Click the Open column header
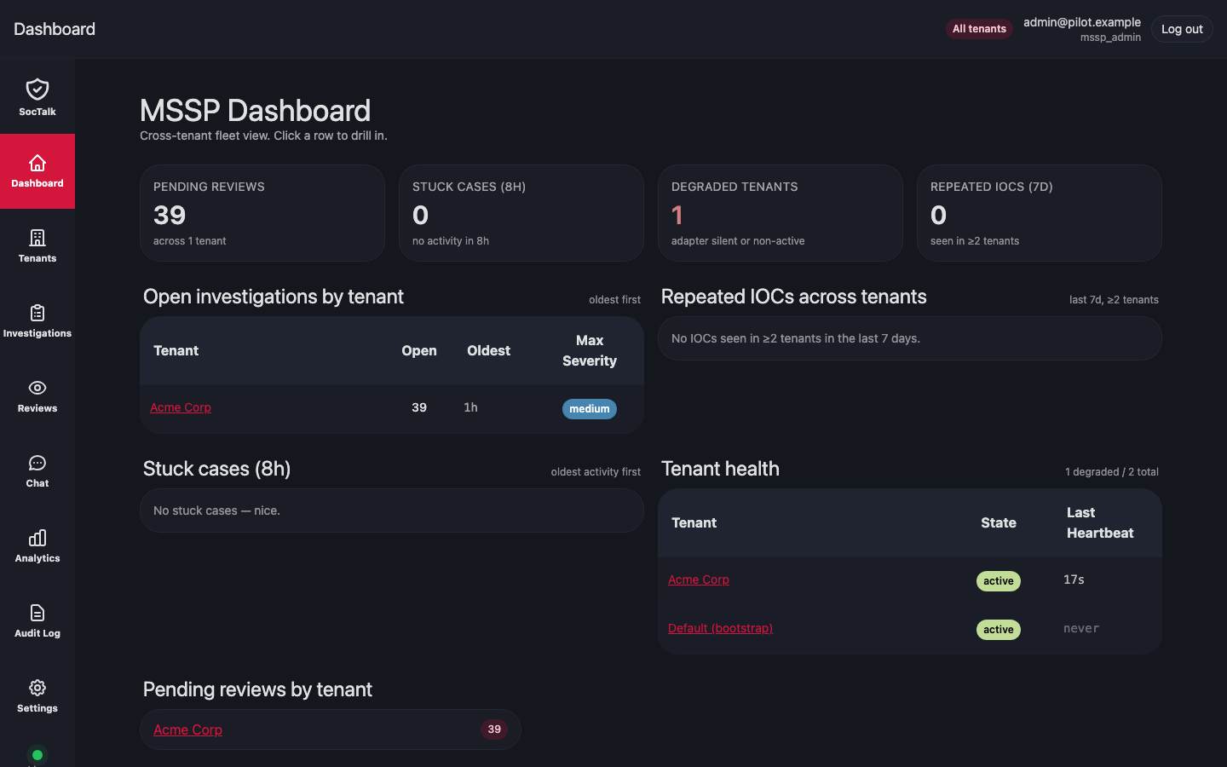The image size is (1227, 767). coord(419,350)
